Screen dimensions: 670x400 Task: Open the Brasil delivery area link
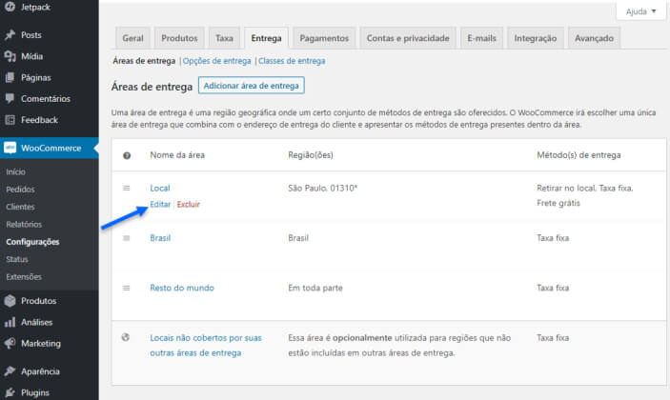(x=160, y=238)
